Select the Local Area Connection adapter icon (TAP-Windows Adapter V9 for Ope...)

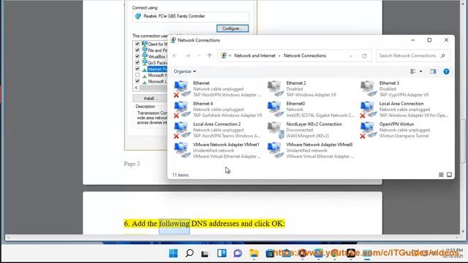click(368, 110)
